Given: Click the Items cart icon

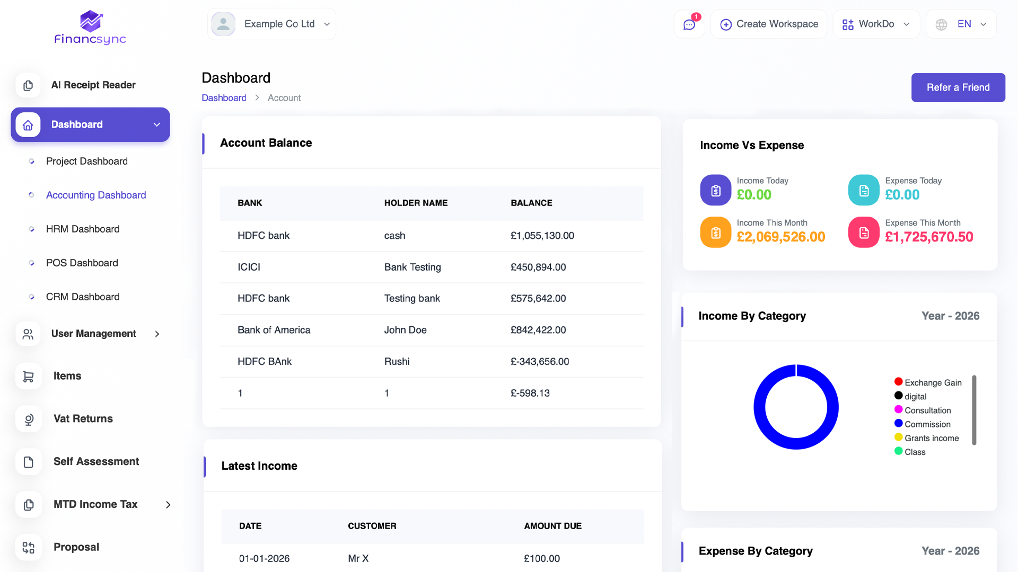Looking at the screenshot, I should [x=28, y=377].
